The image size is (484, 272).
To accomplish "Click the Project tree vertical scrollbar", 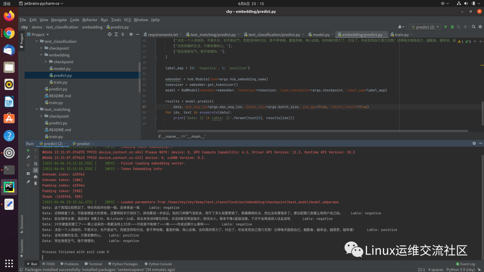I will pos(139,77).
